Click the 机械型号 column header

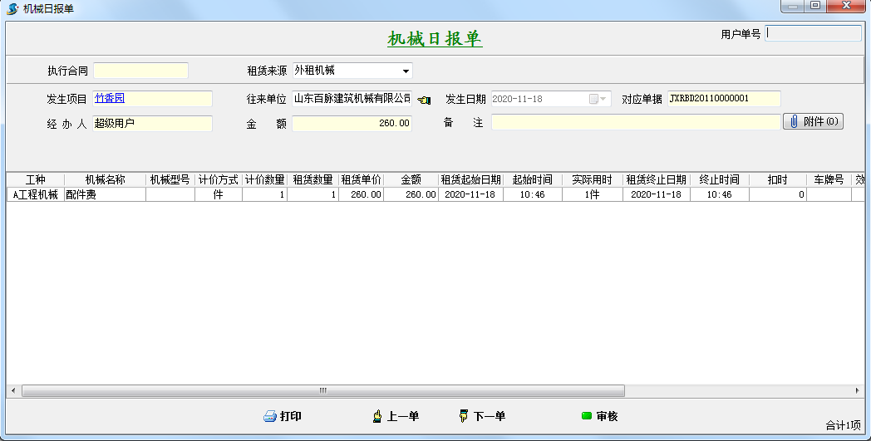[170, 179]
